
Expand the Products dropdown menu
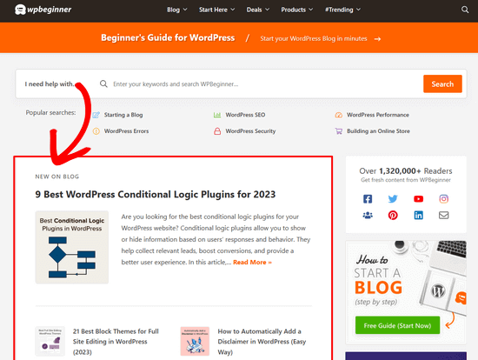click(297, 10)
